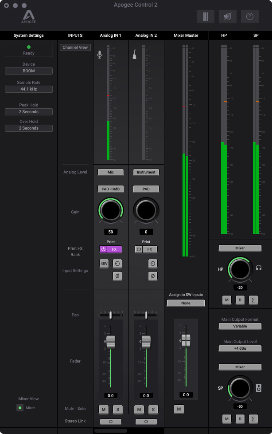Open FX rack on Analog IN 1

tap(114, 249)
